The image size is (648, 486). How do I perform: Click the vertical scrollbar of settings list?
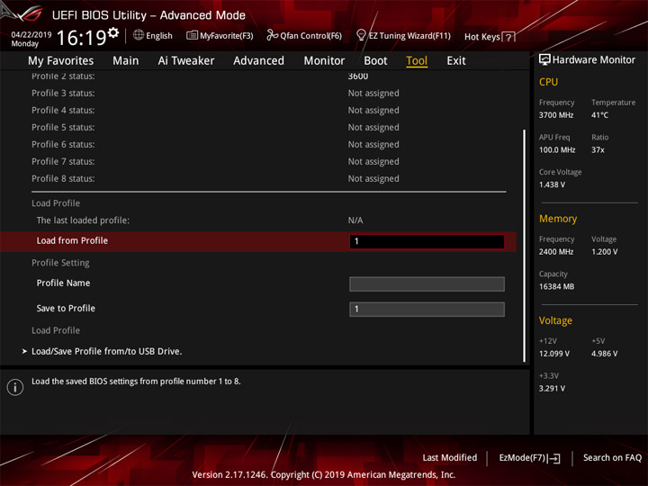(x=525, y=246)
